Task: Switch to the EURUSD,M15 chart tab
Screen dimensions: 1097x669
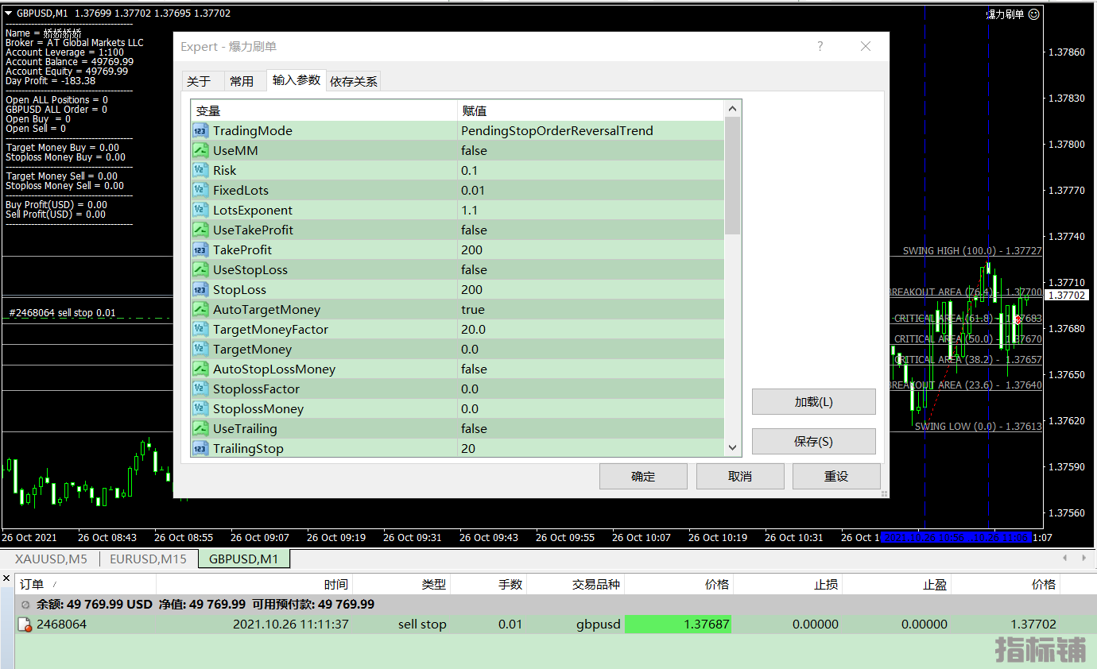Action: [148, 559]
